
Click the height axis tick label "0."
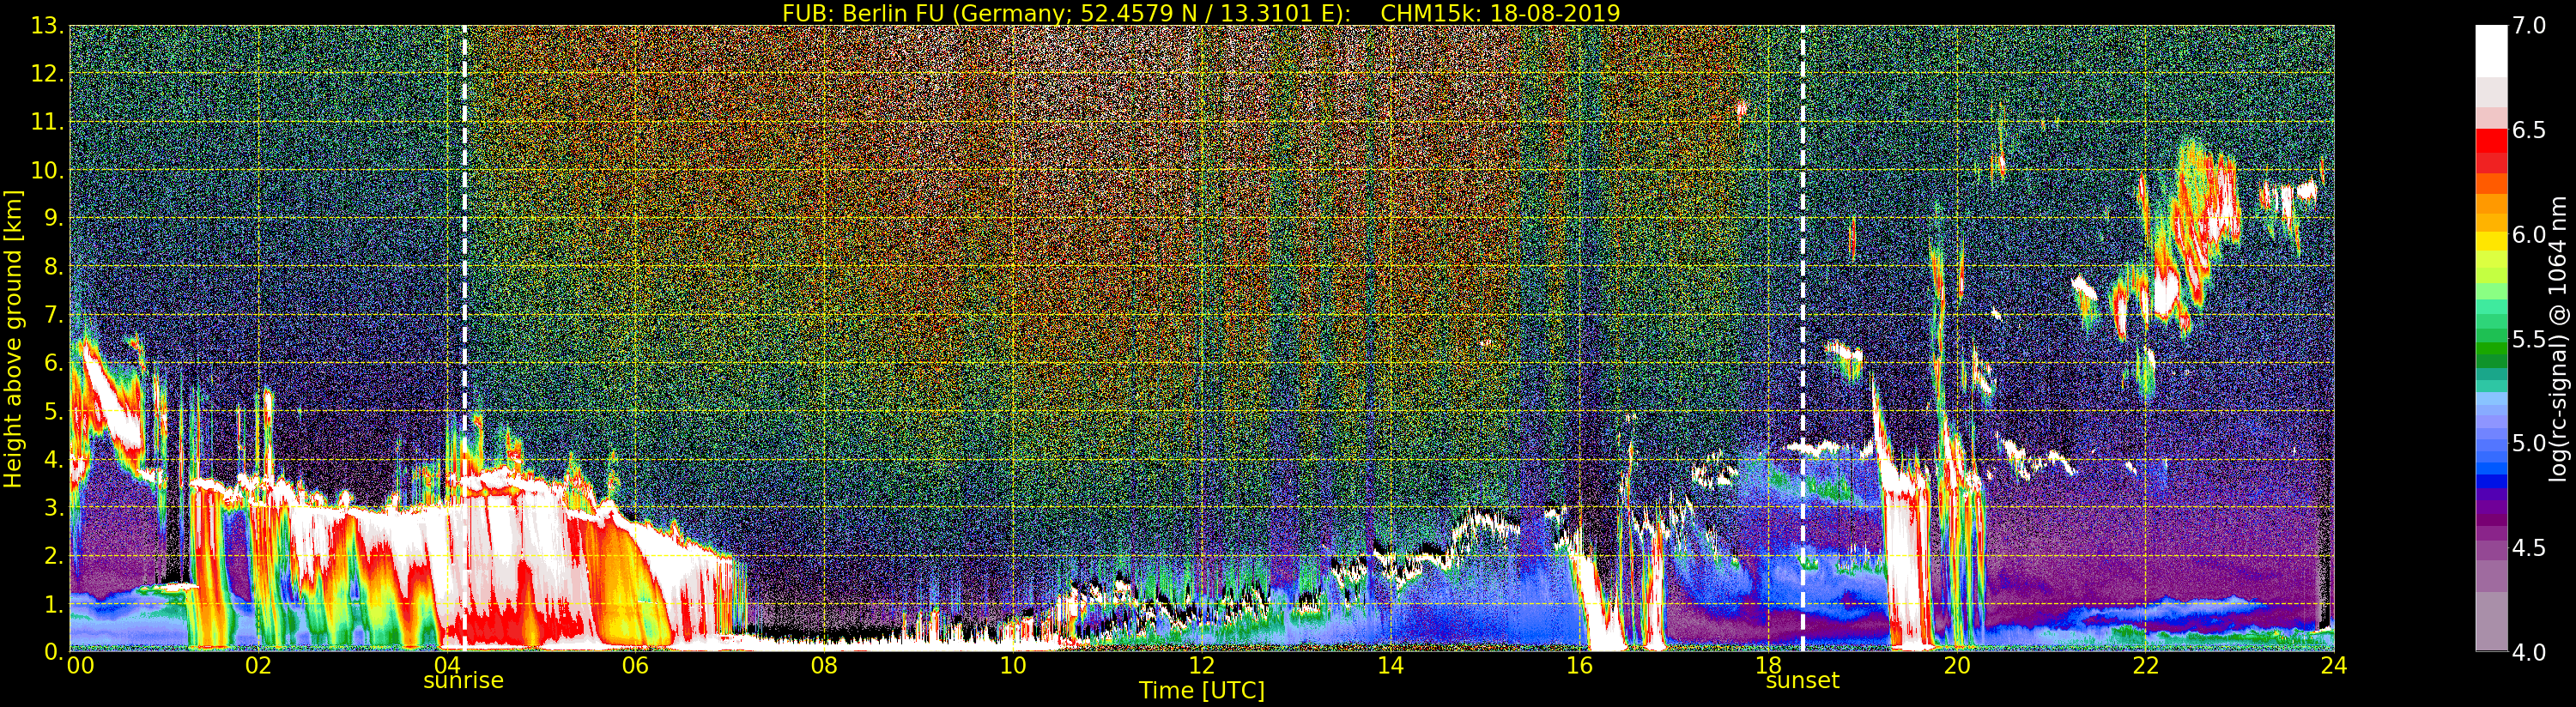click(54, 652)
